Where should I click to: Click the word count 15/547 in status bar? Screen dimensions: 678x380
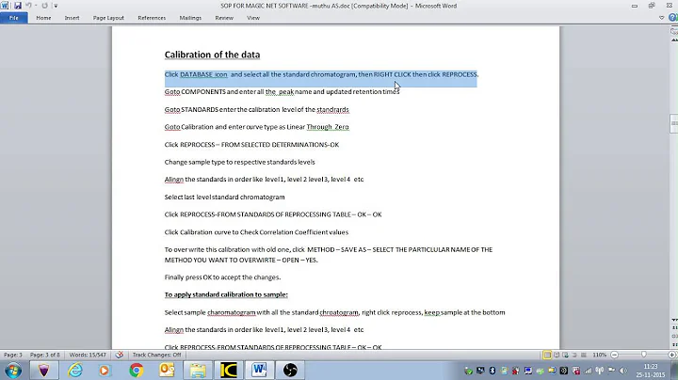pyautogui.click(x=88, y=355)
